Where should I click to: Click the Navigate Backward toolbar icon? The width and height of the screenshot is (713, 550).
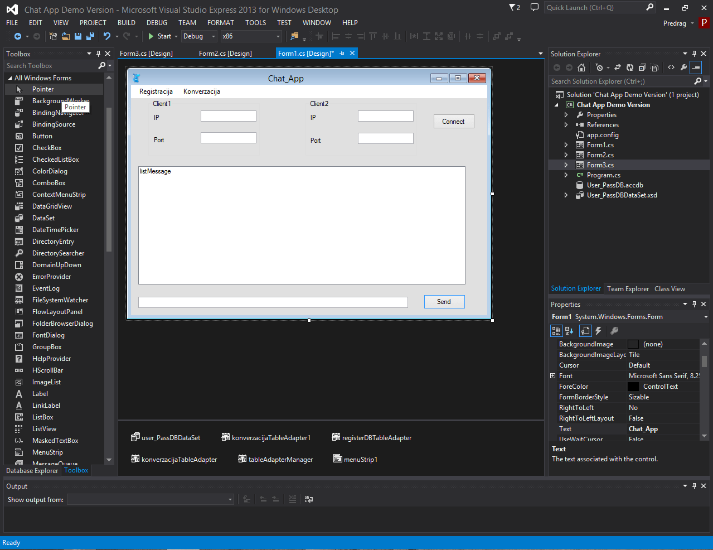[x=18, y=36]
